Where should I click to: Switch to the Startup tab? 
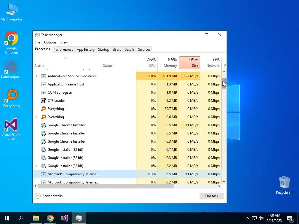tap(104, 50)
